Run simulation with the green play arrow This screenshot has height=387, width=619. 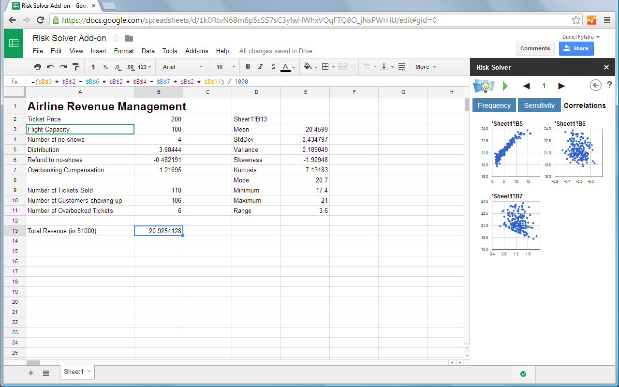point(505,86)
